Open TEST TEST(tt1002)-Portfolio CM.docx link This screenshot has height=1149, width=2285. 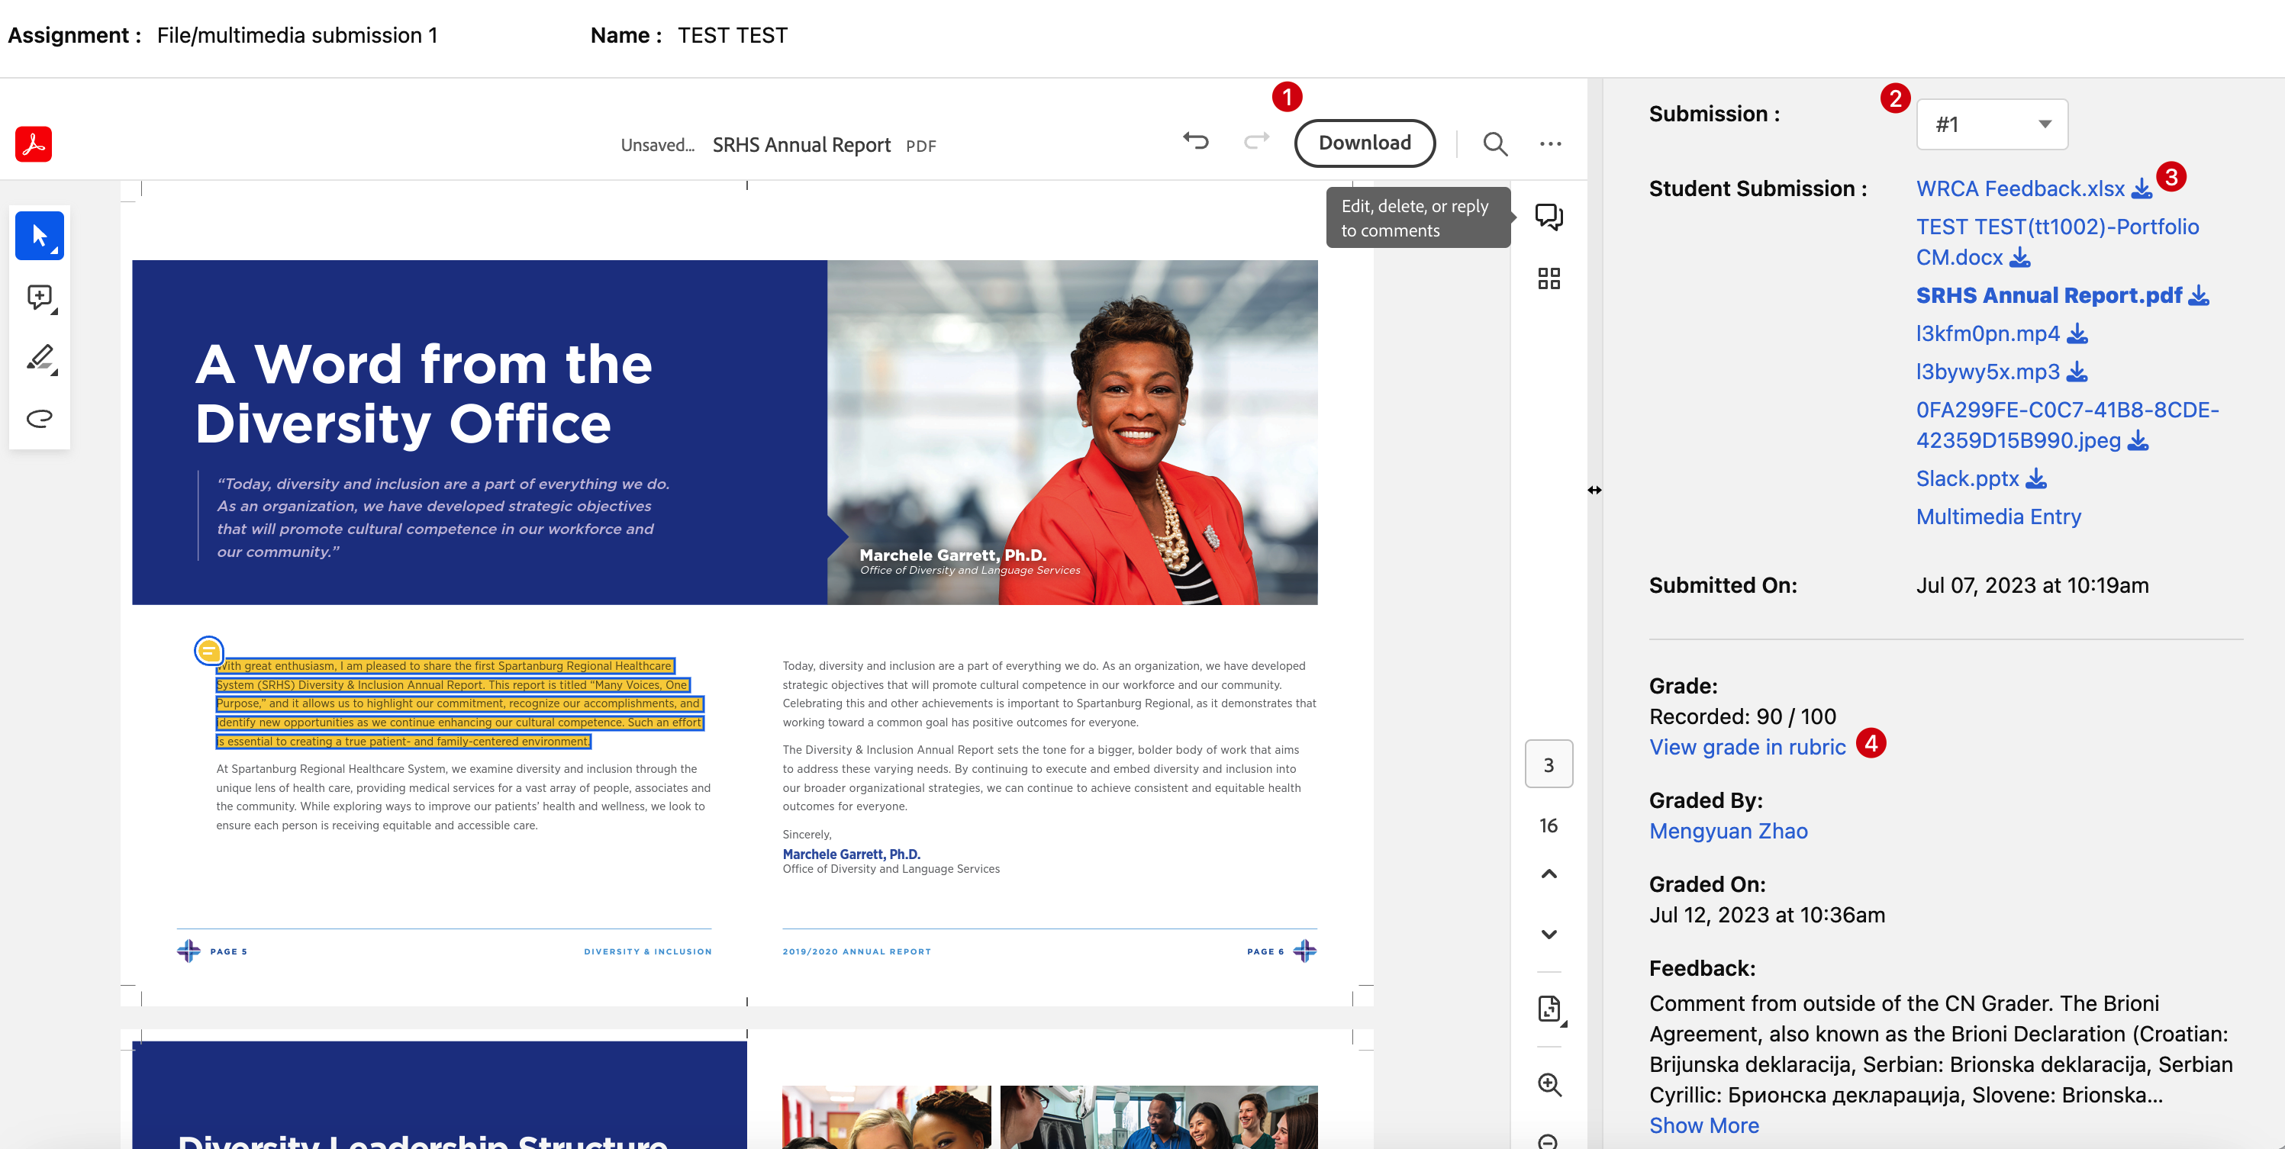point(2057,242)
